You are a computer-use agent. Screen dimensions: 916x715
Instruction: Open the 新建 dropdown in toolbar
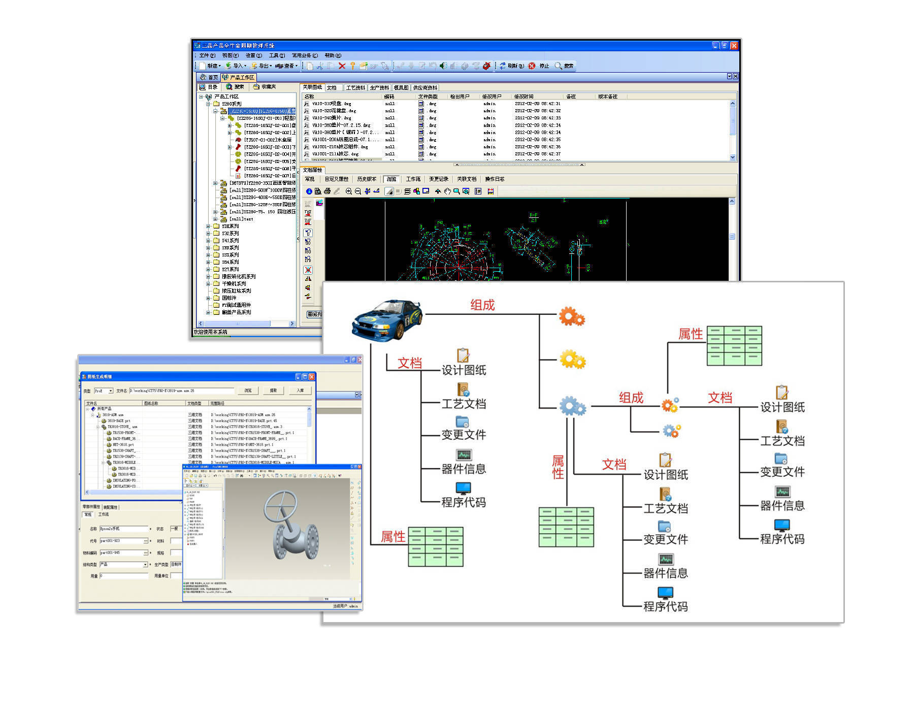click(211, 66)
